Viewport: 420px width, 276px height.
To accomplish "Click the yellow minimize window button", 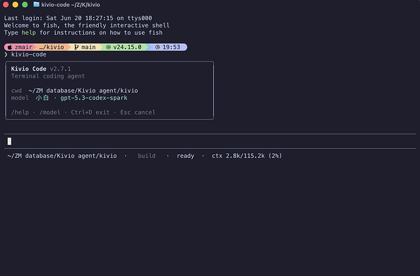I will click(x=15, y=4).
